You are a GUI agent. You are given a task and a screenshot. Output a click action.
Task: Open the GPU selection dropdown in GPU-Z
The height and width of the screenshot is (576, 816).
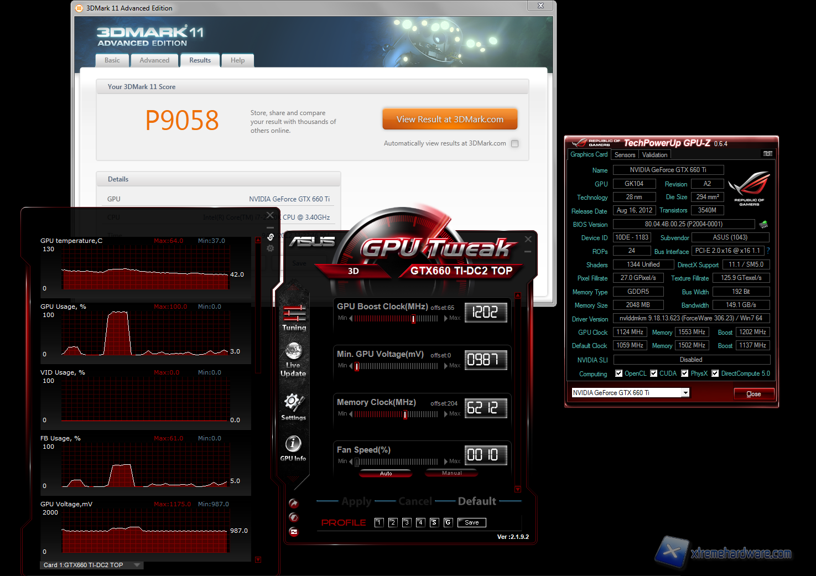(685, 393)
